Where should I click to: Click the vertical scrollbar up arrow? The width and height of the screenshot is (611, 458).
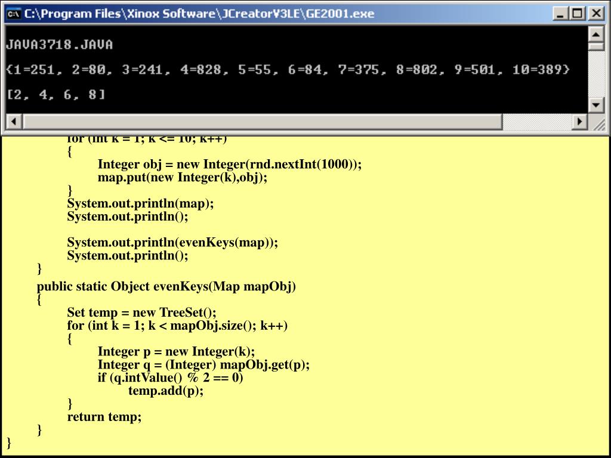point(596,34)
